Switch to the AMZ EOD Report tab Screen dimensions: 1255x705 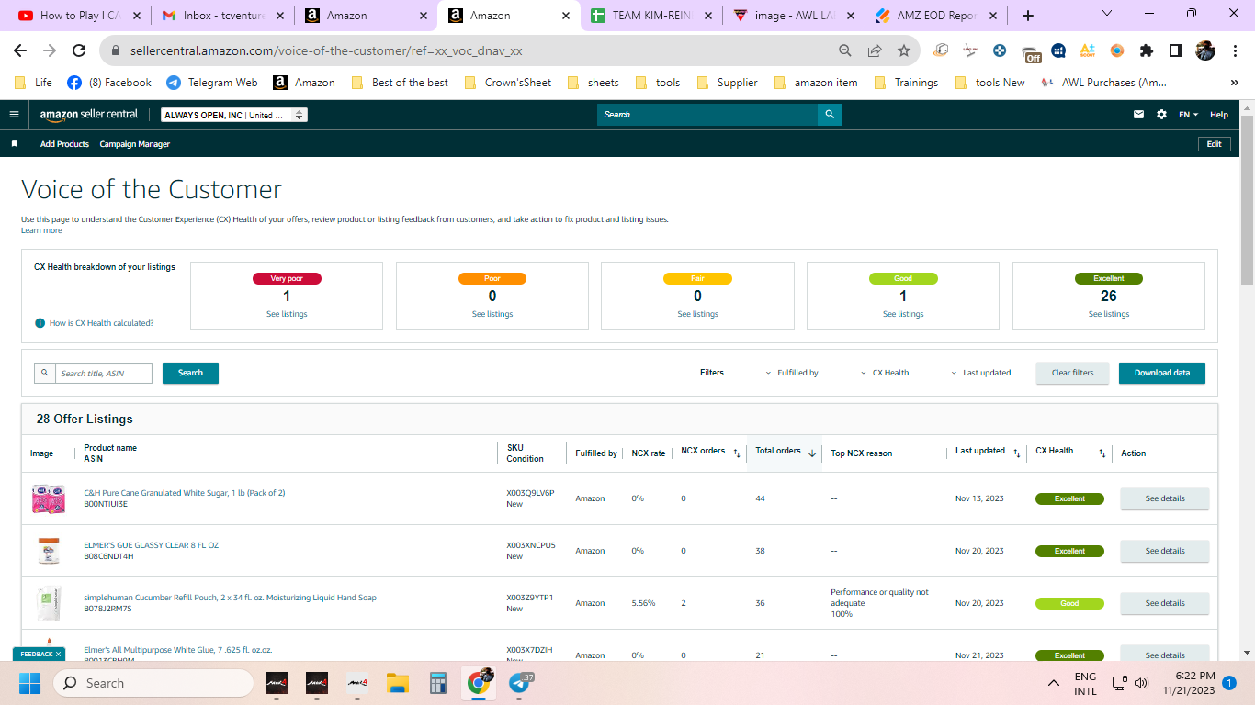coord(937,16)
